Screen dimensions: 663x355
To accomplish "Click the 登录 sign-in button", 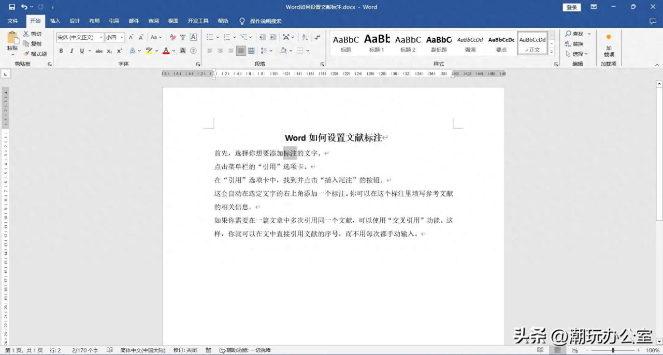I will click(x=571, y=7).
